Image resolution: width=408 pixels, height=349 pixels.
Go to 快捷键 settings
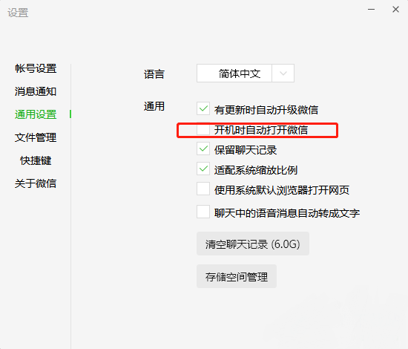pos(36,160)
